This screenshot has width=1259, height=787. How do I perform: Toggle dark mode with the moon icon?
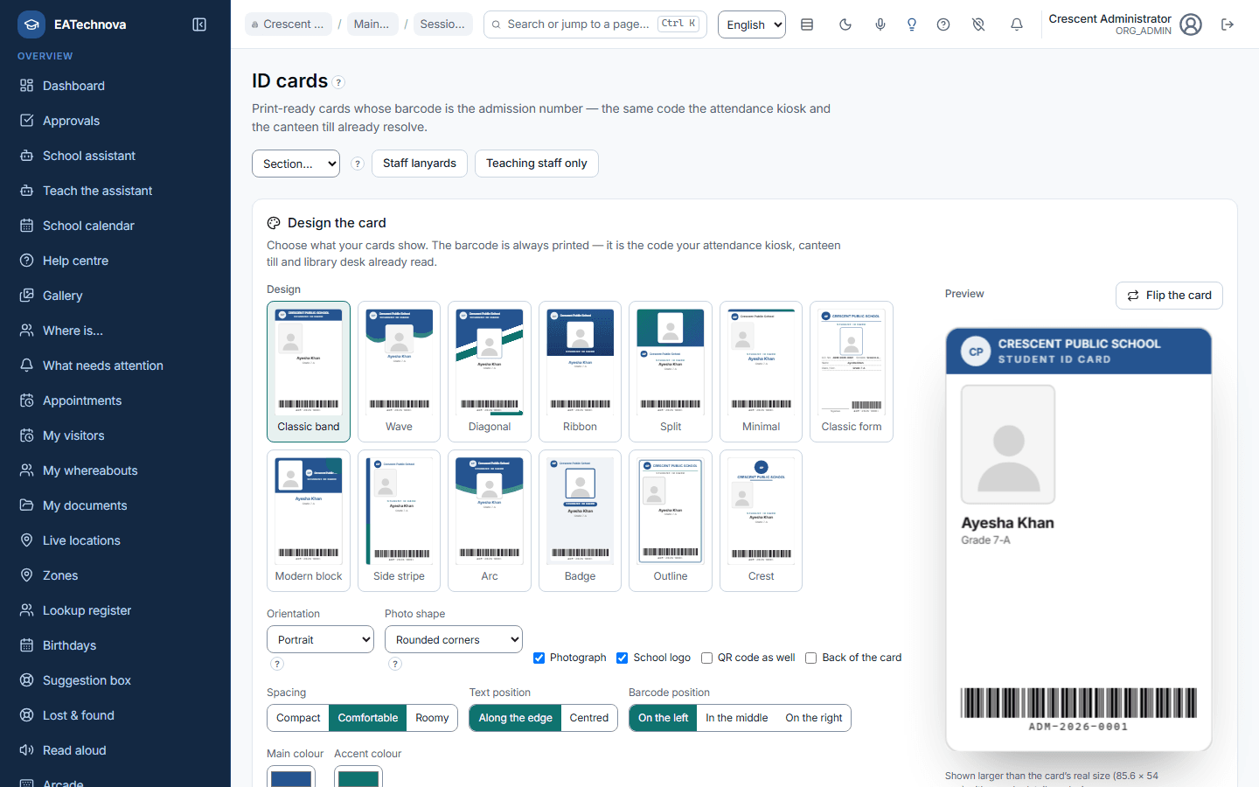click(x=845, y=24)
